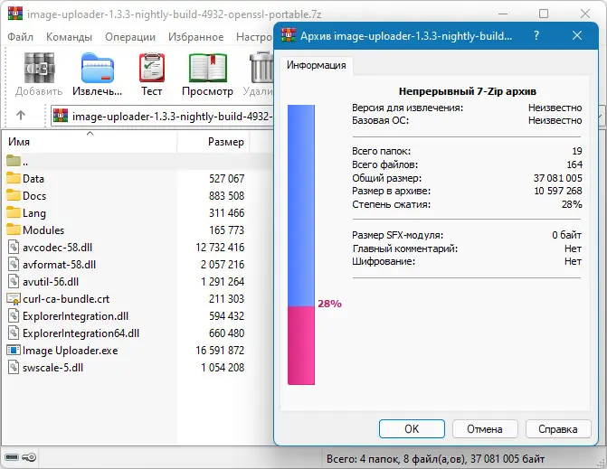Open the Файл menu
The height and width of the screenshot is (469, 607).
(21, 37)
